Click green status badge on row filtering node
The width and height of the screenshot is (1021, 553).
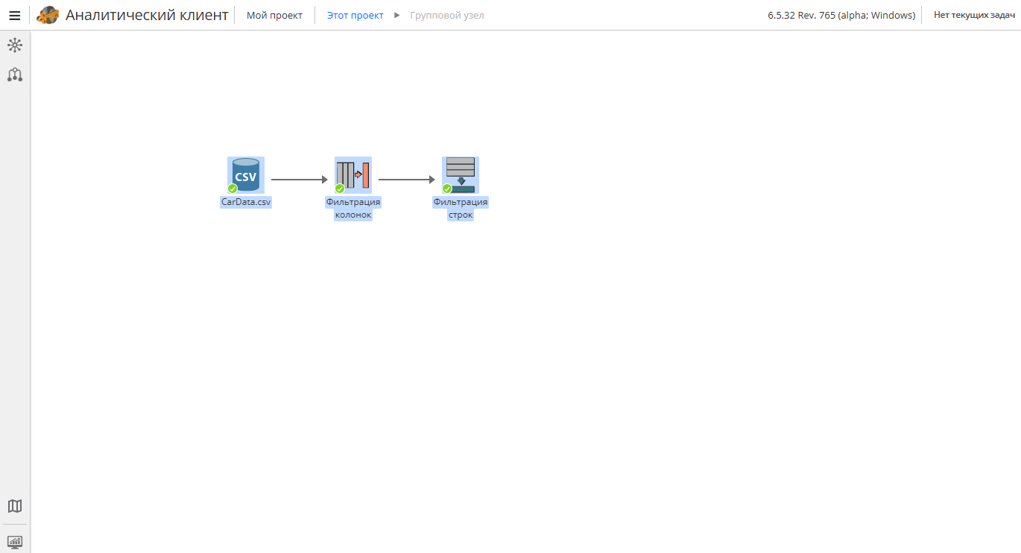[447, 189]
